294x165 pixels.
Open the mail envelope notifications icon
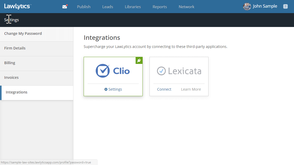click(65, 7)
